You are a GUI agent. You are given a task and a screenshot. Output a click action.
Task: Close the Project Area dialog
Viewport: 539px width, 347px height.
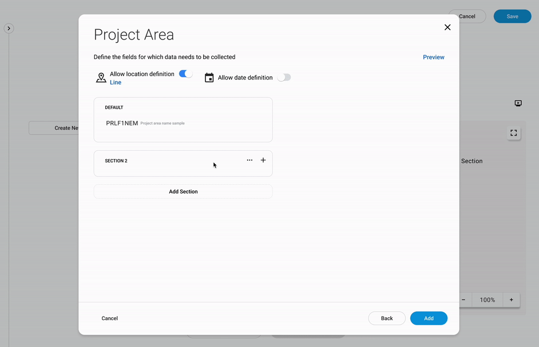[447, 27]
